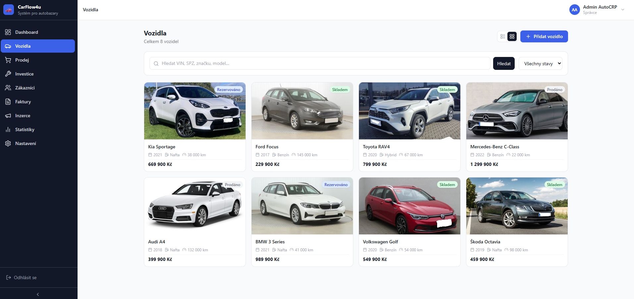Open the Ford Focus photo
The image size is (634, 299).
tap(302, 111)
